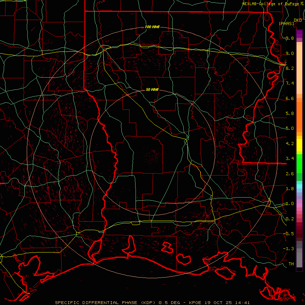Click the 1.0 scale value
Screen dimensions: 305x305
(290, 204)
